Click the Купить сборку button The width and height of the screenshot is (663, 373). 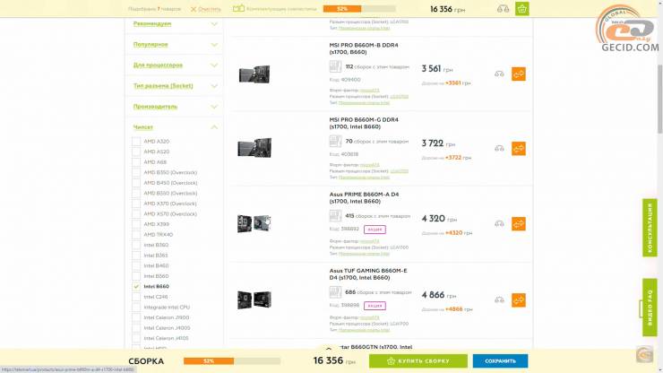[418, 361]
